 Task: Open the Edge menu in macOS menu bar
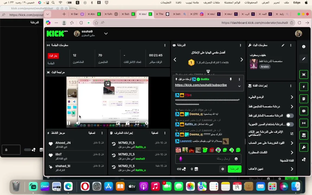click(x=297, y=2)
